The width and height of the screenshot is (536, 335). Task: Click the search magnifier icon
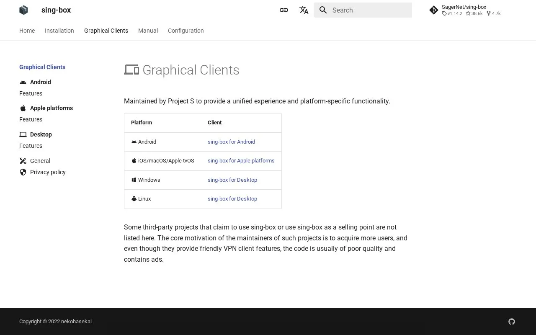pos(323,10)
